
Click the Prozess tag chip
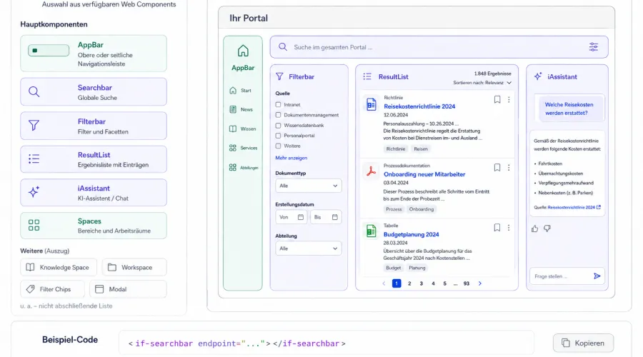click(394, 209)
